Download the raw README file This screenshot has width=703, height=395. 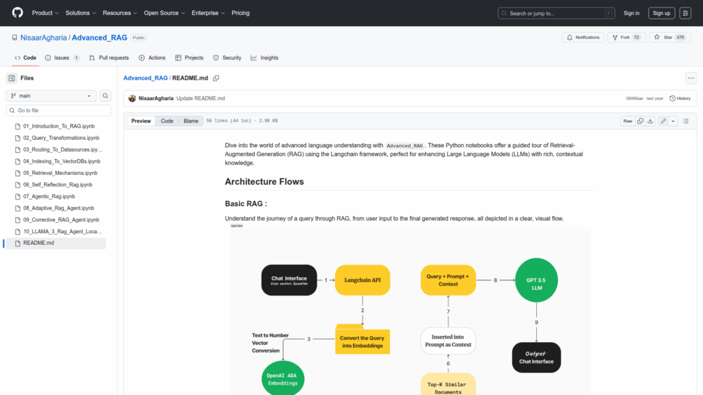point(650,121)
